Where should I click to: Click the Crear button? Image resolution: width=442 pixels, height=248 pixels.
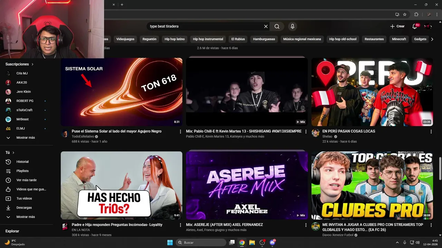point(397,27)
